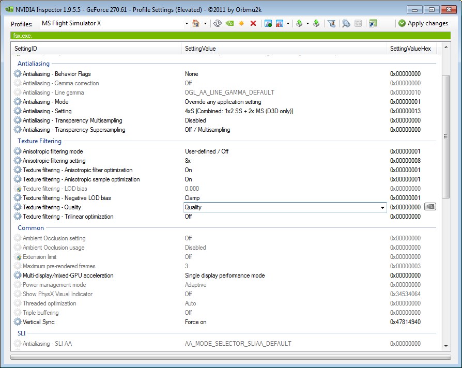Image resolution: width=462 pixels, height=368 pixels.
Task: Click the gear icon beside Antialiasing - Mode
Action: tap(18, 102)
